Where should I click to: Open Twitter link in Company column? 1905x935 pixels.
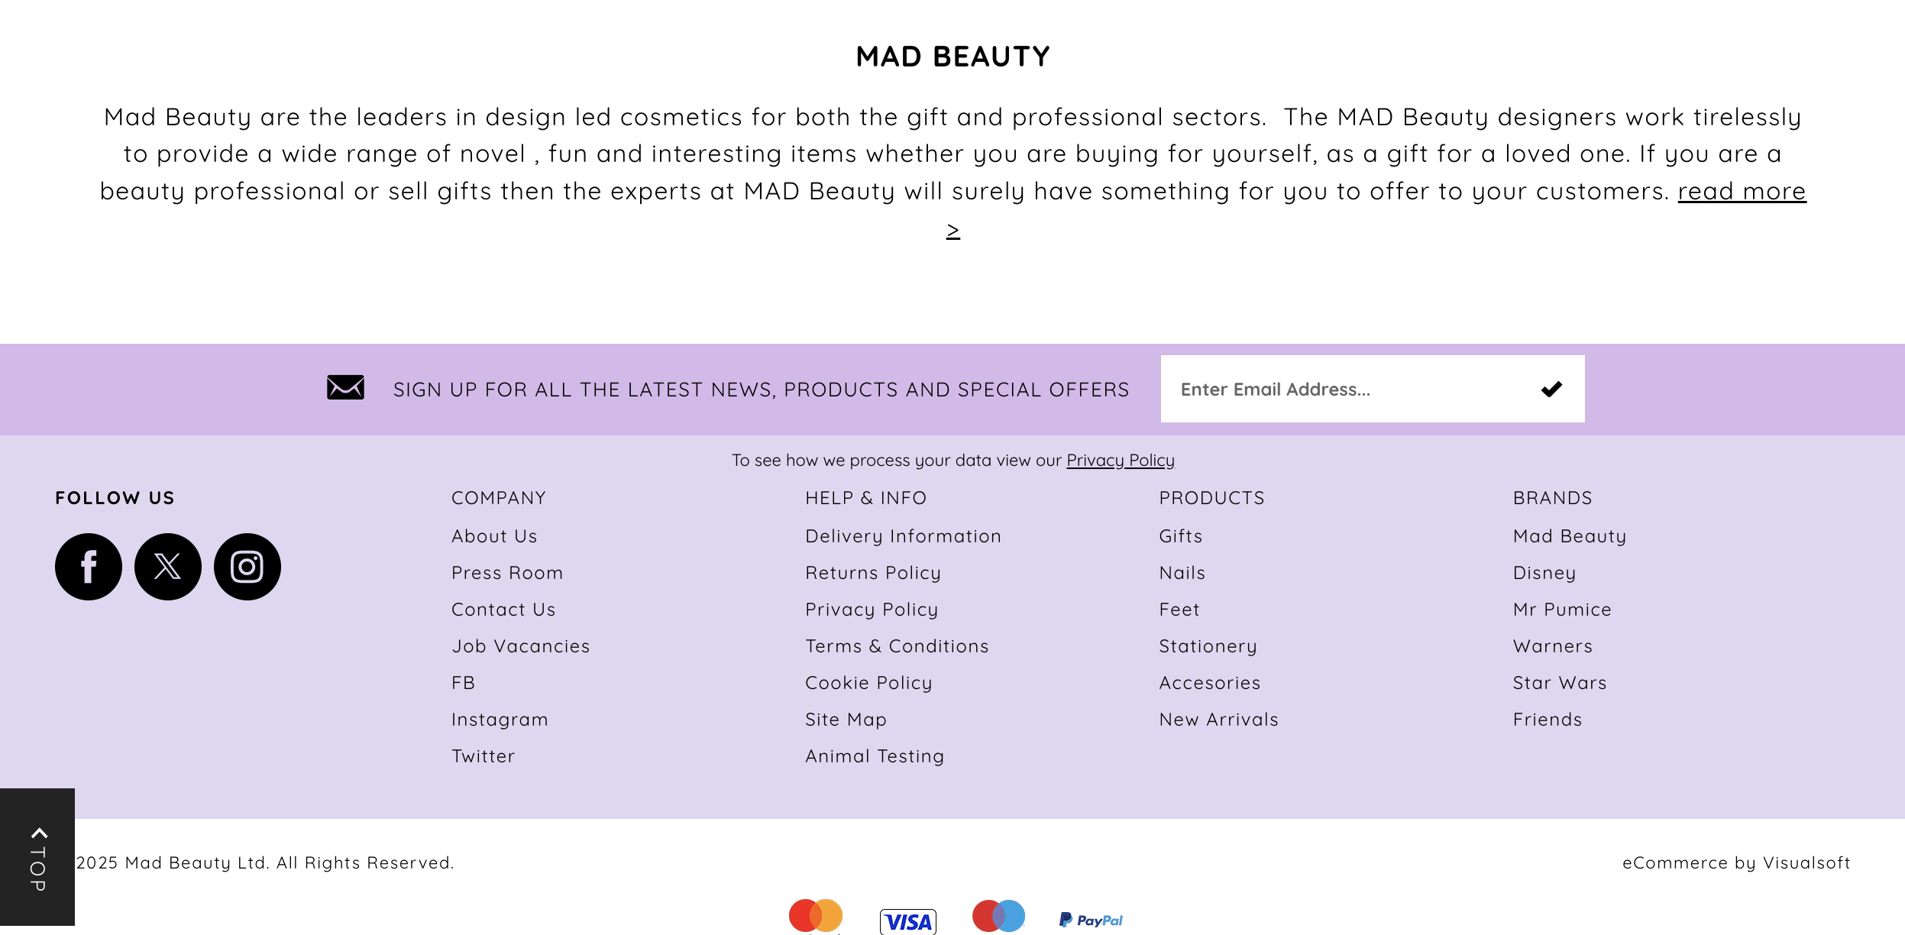484,756
